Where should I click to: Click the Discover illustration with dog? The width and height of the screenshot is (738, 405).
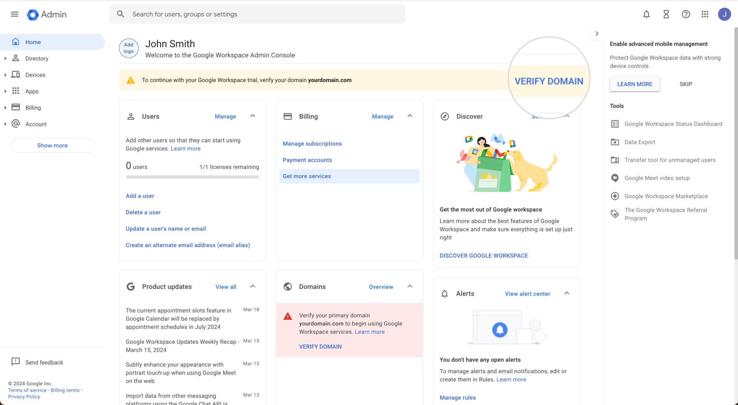(x=506, y=163)
